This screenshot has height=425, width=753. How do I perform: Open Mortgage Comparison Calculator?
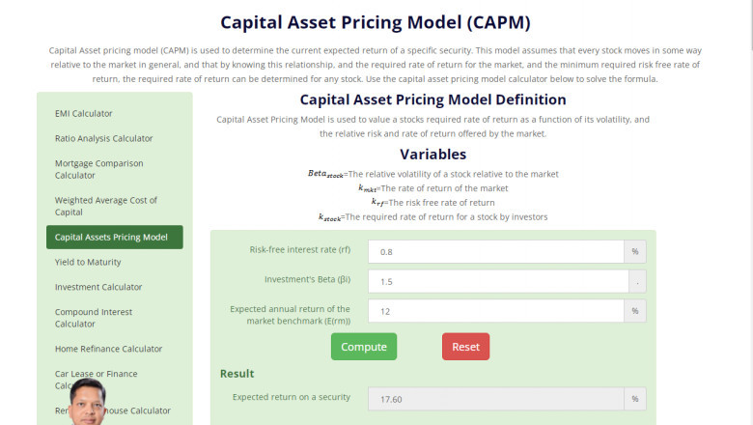(x=98, y=169)
